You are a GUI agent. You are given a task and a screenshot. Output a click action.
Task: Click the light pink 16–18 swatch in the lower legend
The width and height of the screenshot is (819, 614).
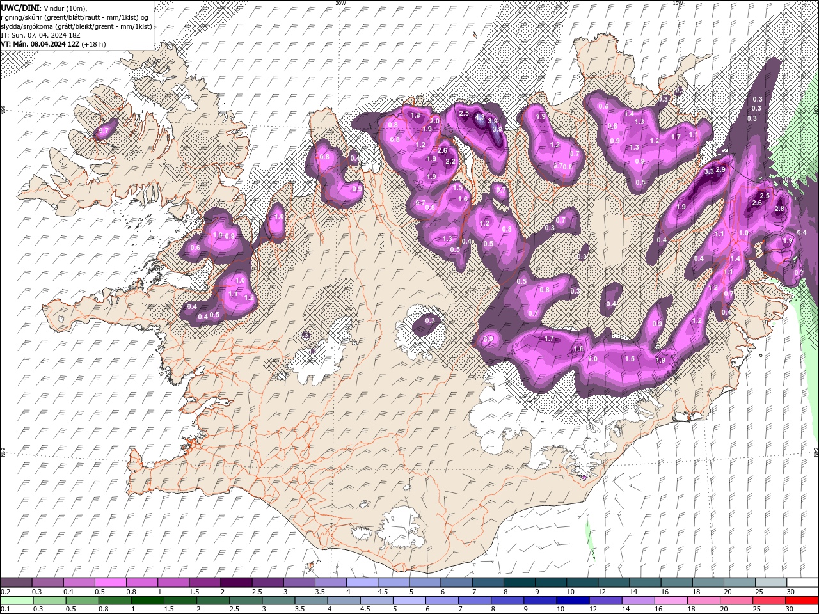point(671,601)
